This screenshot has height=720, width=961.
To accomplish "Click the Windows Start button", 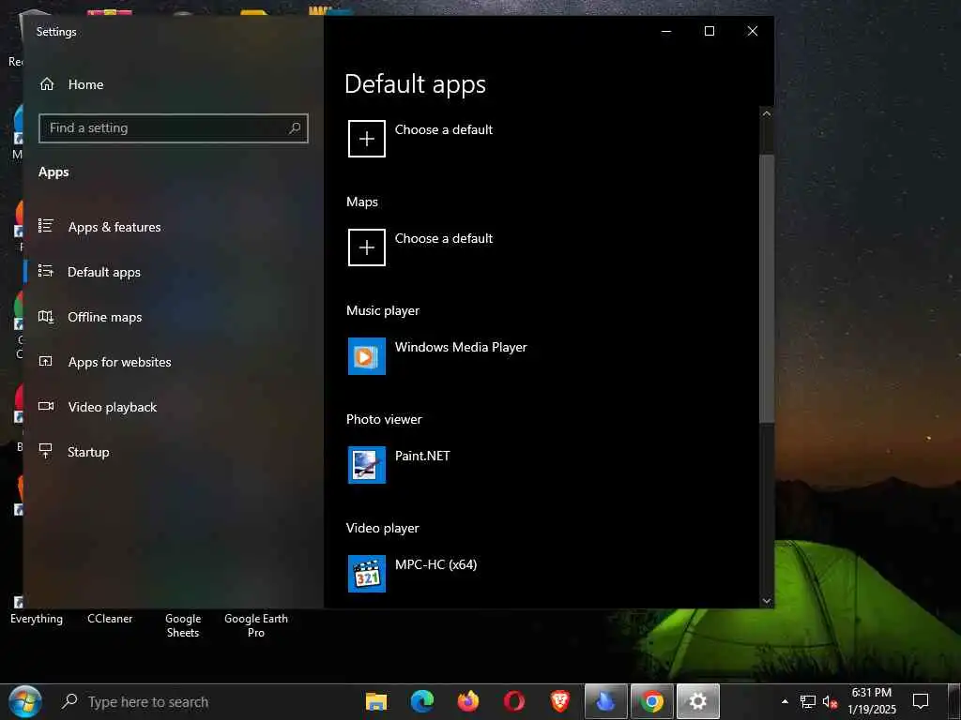I will coord(25,701).
